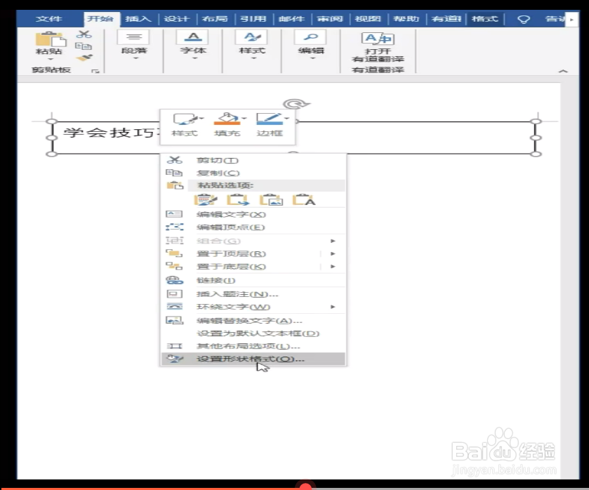Open the File (文件) tab
The image size is (589, 490).
pyautogui.click(x=49, y=19)
